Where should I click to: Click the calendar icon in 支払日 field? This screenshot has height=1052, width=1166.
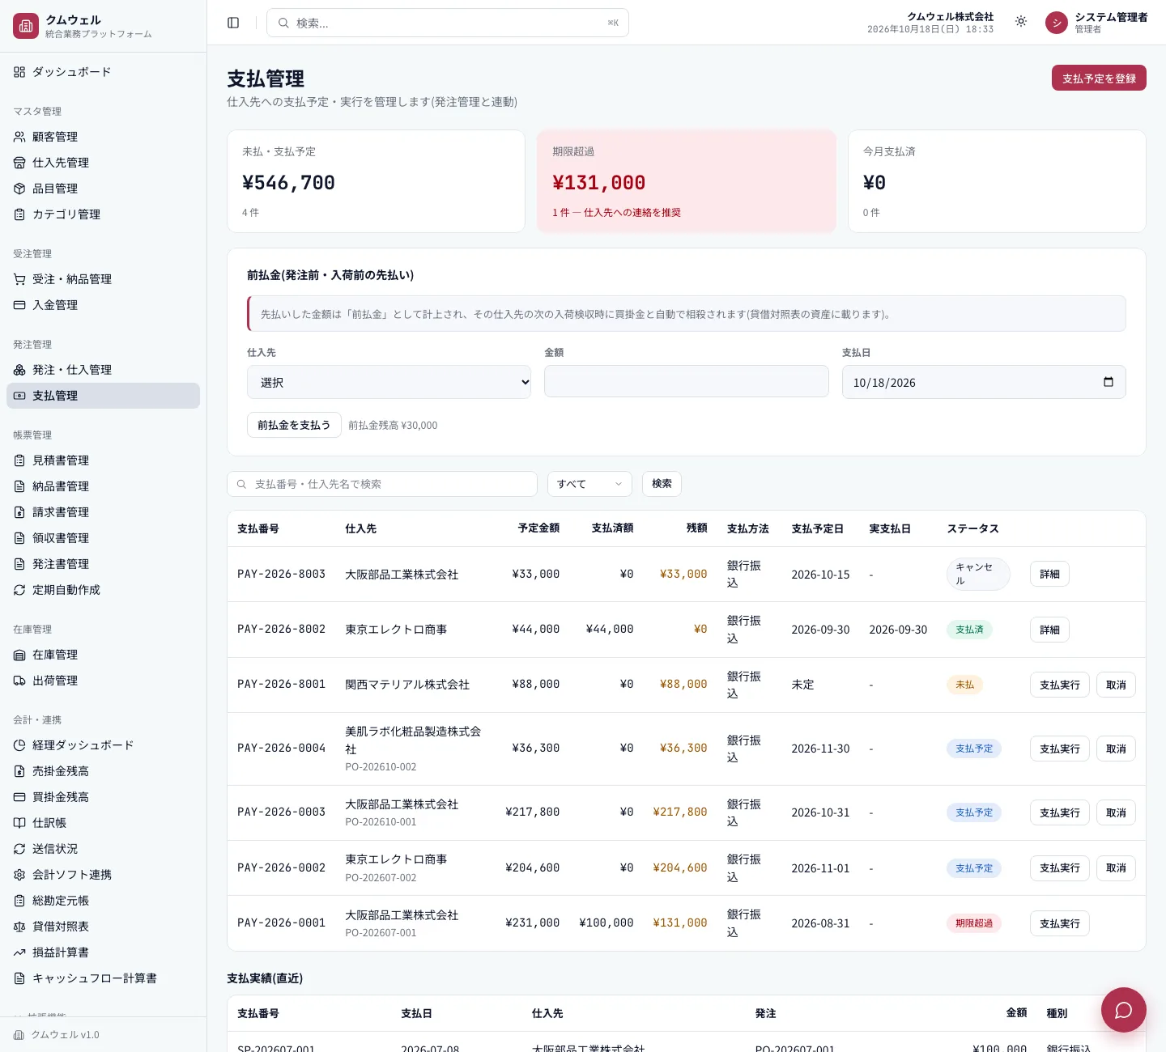tap(1109, 382)
